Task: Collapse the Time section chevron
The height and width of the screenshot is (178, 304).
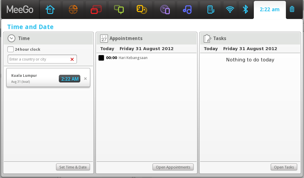Action: point(11,38)
